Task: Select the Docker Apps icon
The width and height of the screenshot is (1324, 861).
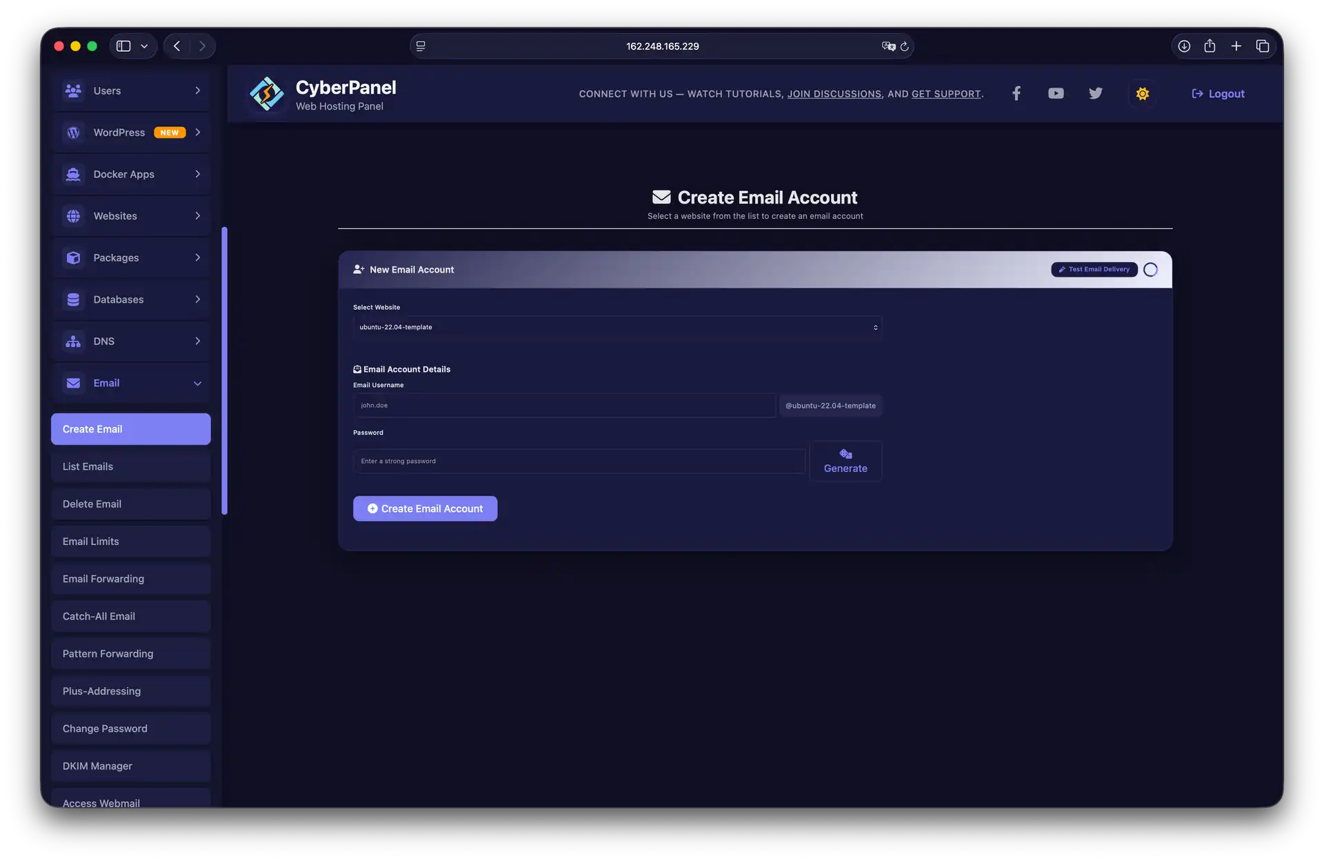Action: pyautogui.click(x=73, y=174)
